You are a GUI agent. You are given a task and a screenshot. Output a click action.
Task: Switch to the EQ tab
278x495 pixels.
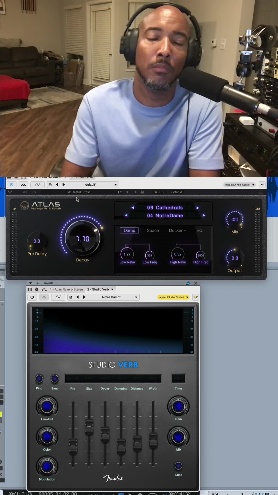pos(199,230)
